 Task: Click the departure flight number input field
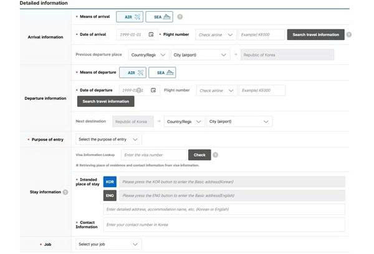tap(262, 90)
